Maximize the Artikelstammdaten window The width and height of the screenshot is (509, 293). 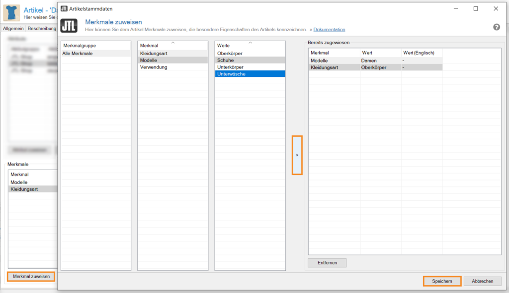click(475, 8)
